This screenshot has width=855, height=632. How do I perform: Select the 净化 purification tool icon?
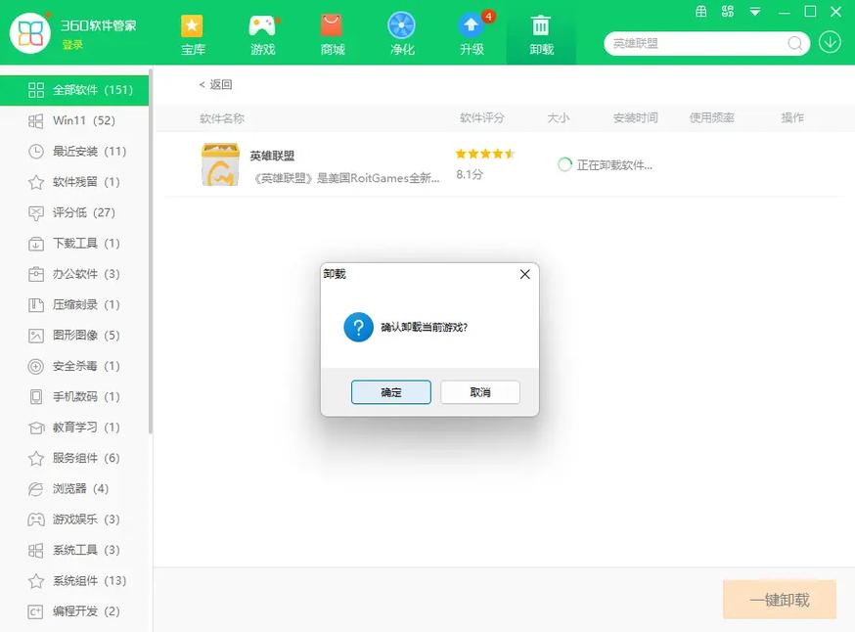click(401, 27)
